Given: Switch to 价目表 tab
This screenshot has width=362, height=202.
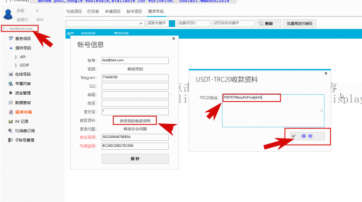Looking at the screenshot, I should pos(93,11).
